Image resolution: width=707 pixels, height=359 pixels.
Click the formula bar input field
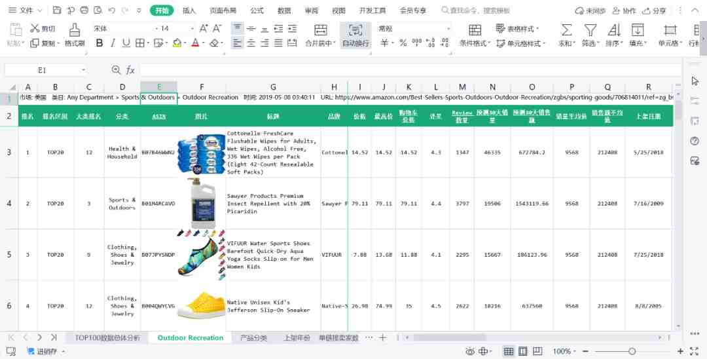coord(410,70)
